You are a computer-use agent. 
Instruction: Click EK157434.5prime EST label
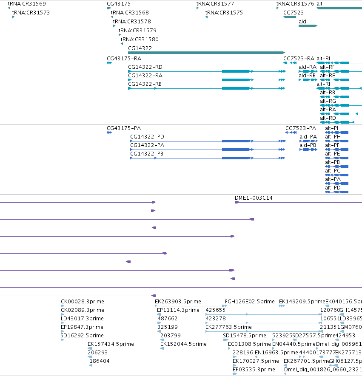click(111, 344)
